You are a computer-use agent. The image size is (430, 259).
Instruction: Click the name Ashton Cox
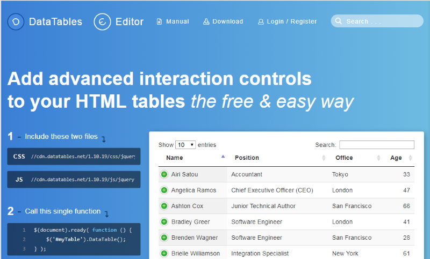tap(187, 206)
